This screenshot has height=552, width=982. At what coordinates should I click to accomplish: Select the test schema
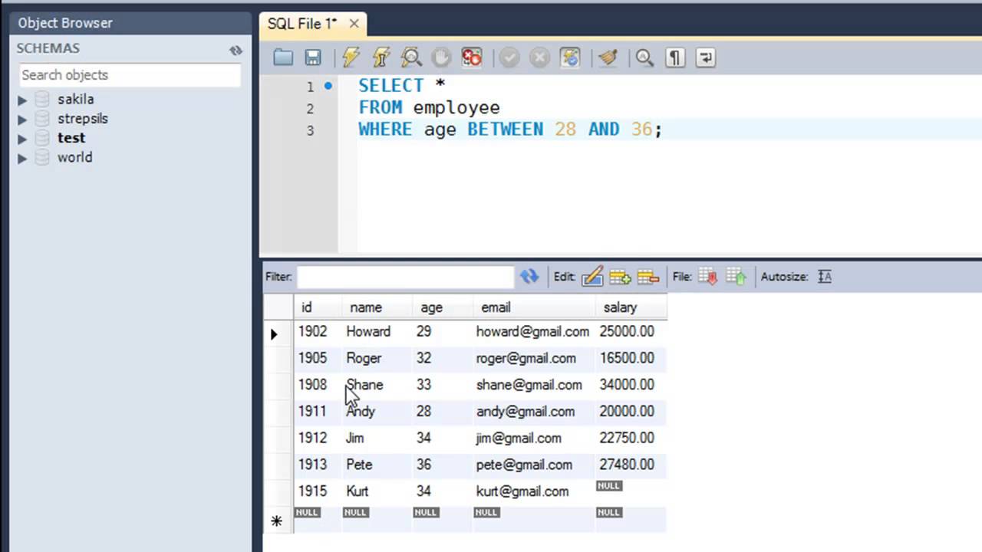coord(71,138)
